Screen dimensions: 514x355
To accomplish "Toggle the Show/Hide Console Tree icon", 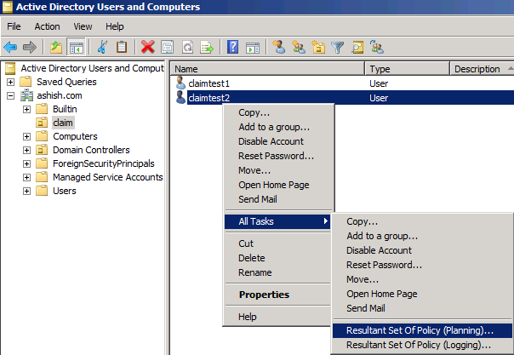I will click(76, 47).
